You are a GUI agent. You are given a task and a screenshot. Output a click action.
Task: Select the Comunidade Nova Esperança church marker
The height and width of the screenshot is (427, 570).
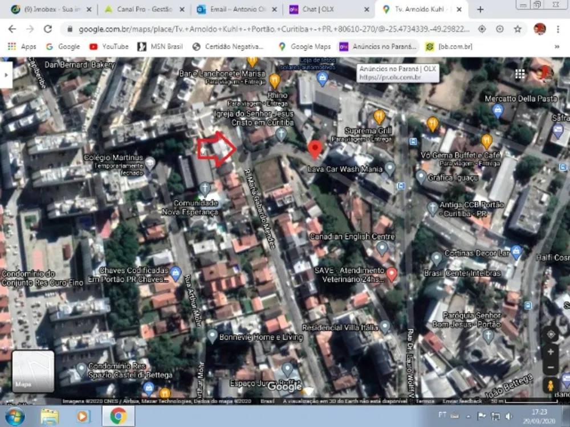[x=205, y=189]
